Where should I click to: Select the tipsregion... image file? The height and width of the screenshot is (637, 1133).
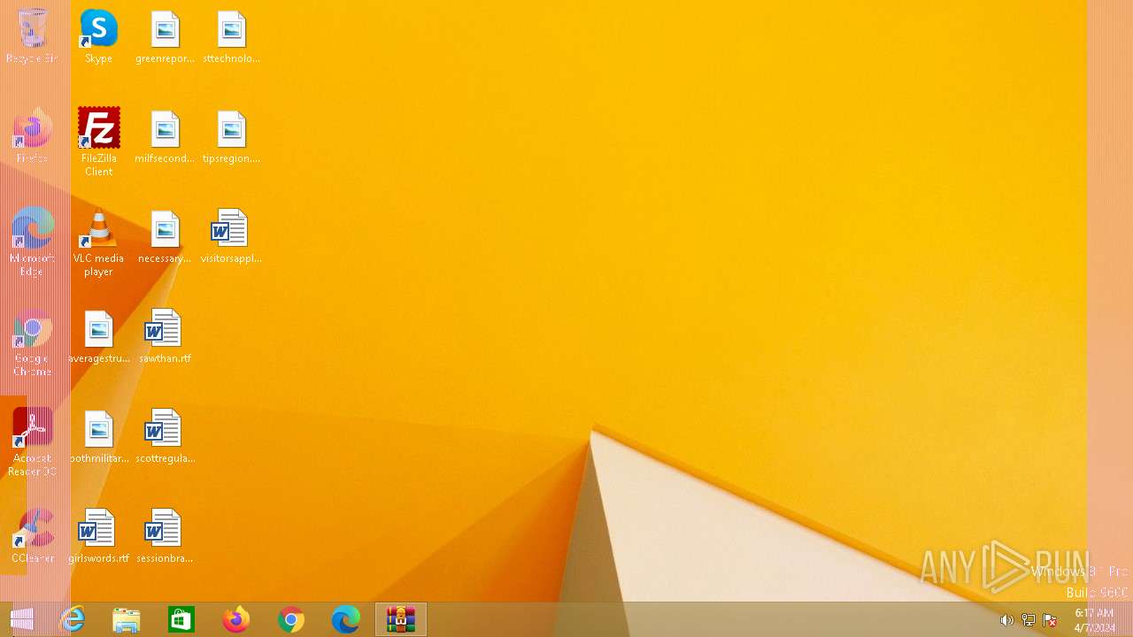point(231,136)
